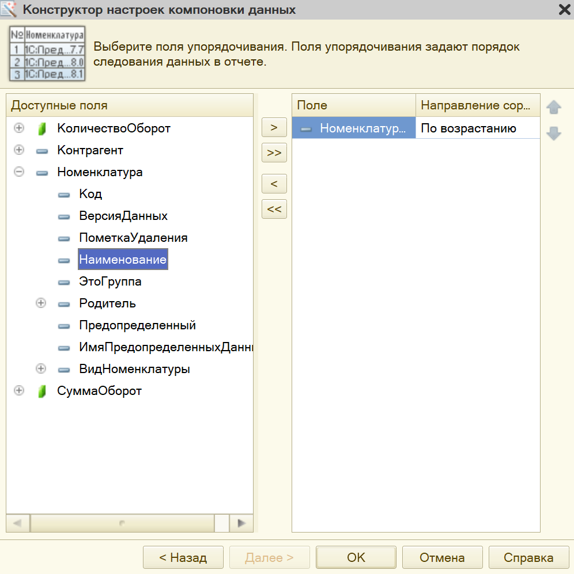The height and width of the screenshot is (574, 574).
Task: Click the field icon next to ВерсияДанных
Action: point(64,216)
